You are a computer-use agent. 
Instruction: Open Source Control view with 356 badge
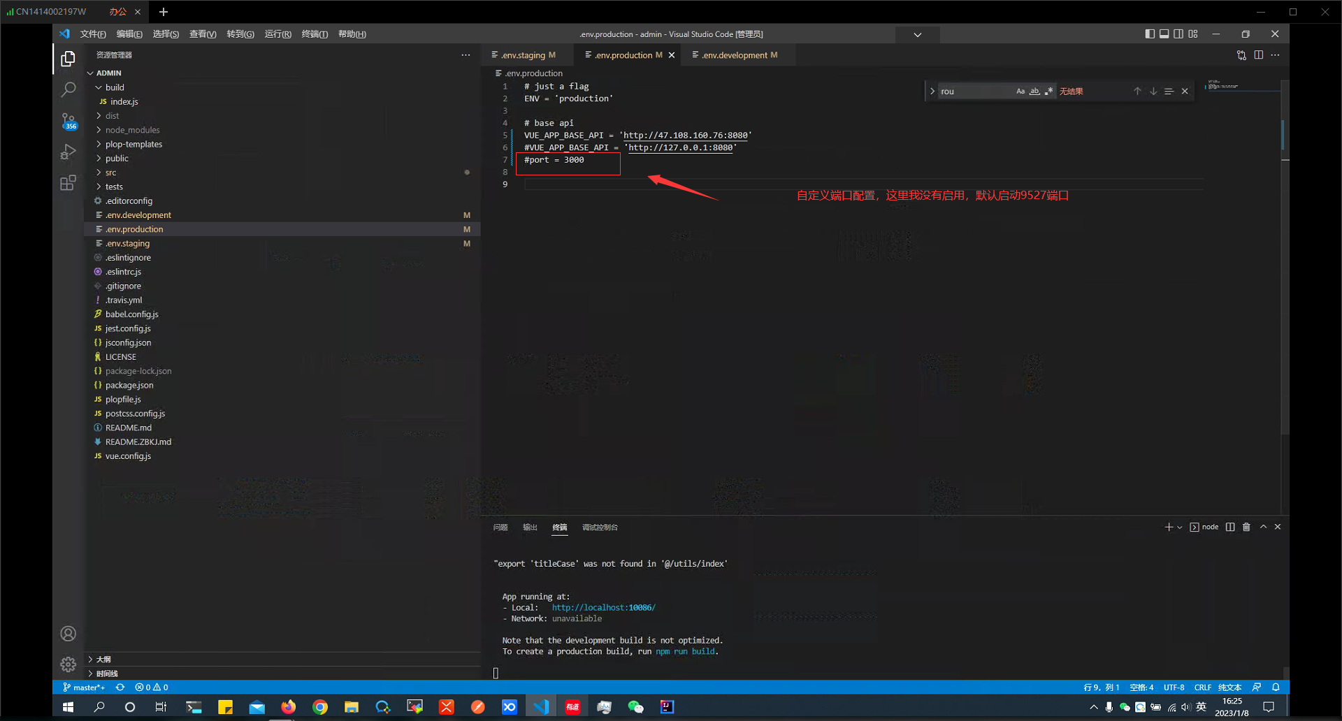coord(68,121)
